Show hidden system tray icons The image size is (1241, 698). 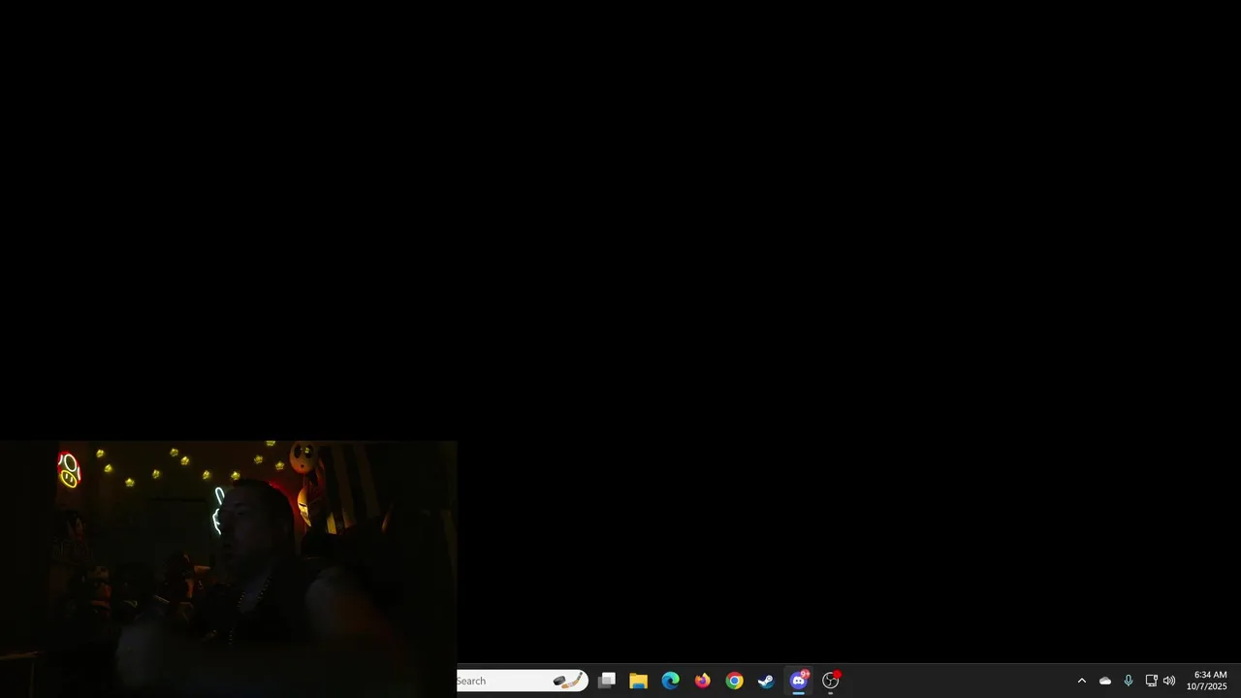point(1082,681)
